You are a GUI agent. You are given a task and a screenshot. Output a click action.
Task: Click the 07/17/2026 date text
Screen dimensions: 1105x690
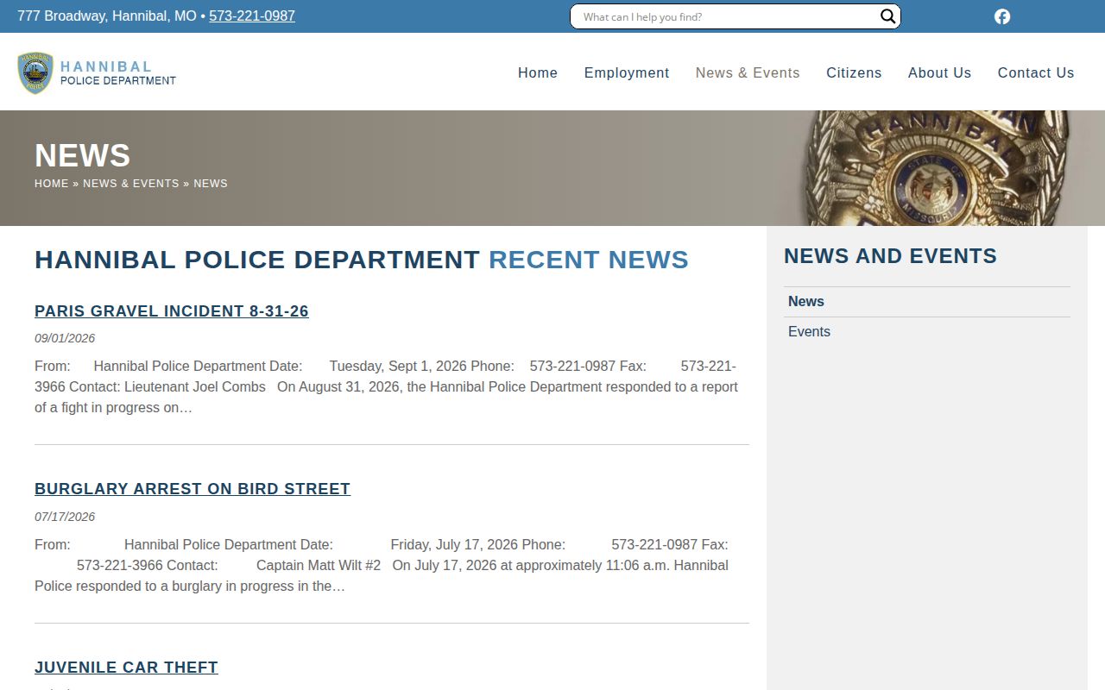[x=65, y=517]
